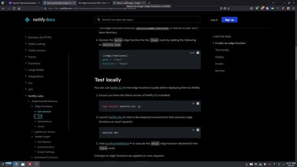This screenshot has height=167, width=297.
Task: Close the Return an image tab
Action: (144, 3)
